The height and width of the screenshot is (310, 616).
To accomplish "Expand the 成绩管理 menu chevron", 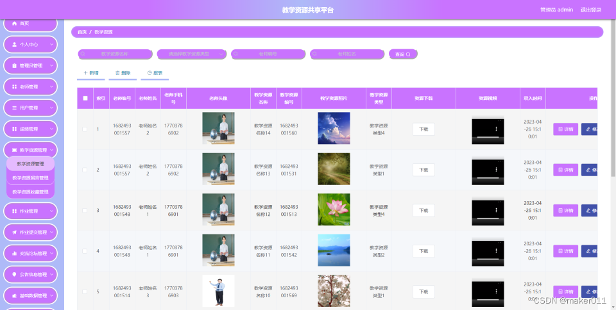I will pos(51,129).
